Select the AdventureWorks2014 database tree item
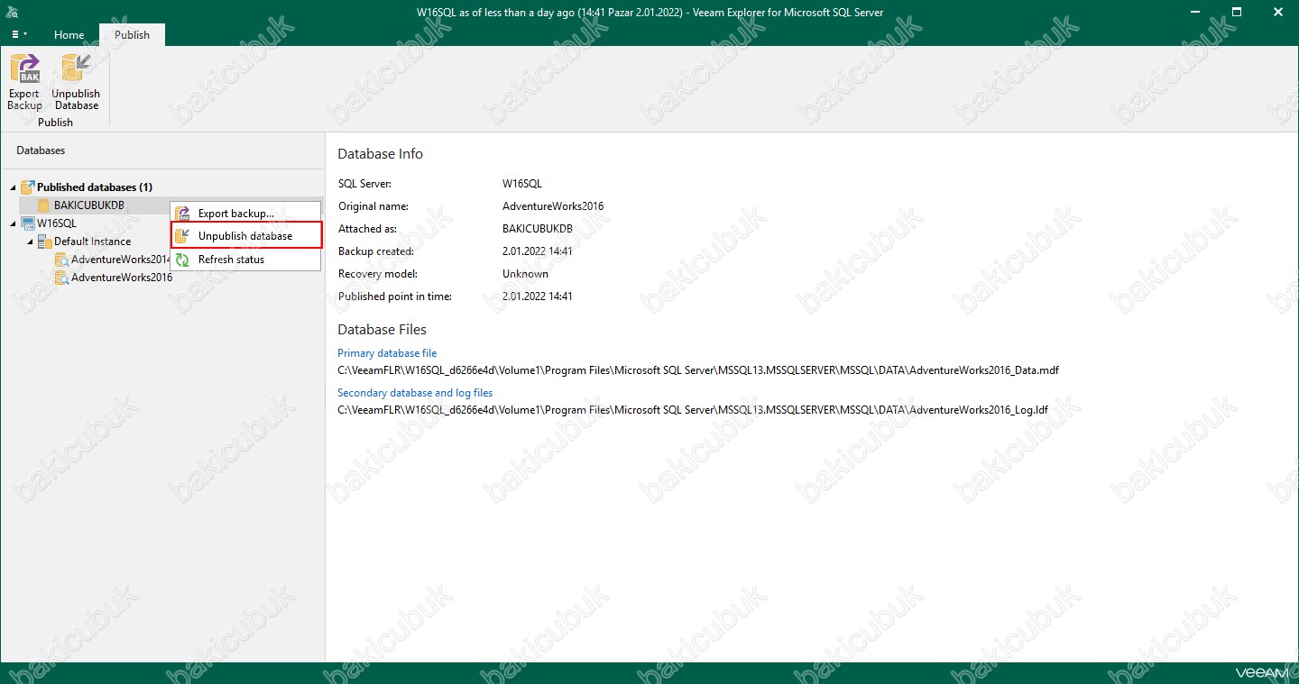Image resolution: width=1299 pixels, height=684 pixels. [x=120, y=260]
